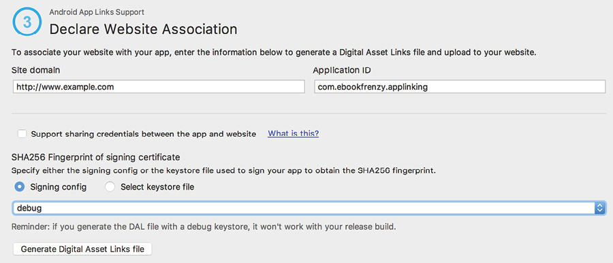The width and height of the screenshot is (613, 263).
Task: Choose the Select keystore file radio option
Action: 110,187
